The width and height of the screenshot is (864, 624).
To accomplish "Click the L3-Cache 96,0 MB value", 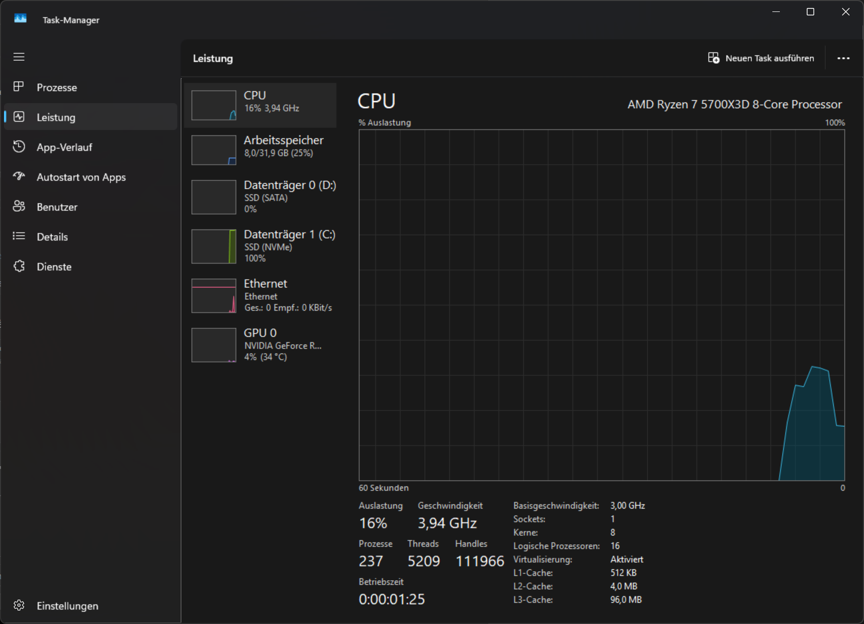I will (x=626, y=600).
